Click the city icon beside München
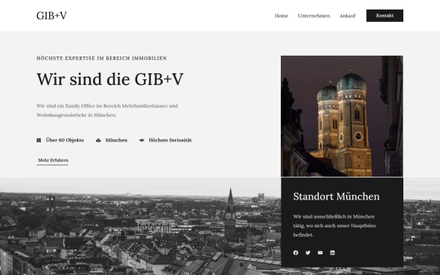Image resolution: width=440 pixels, height=275 pixels. coord(98,140)
